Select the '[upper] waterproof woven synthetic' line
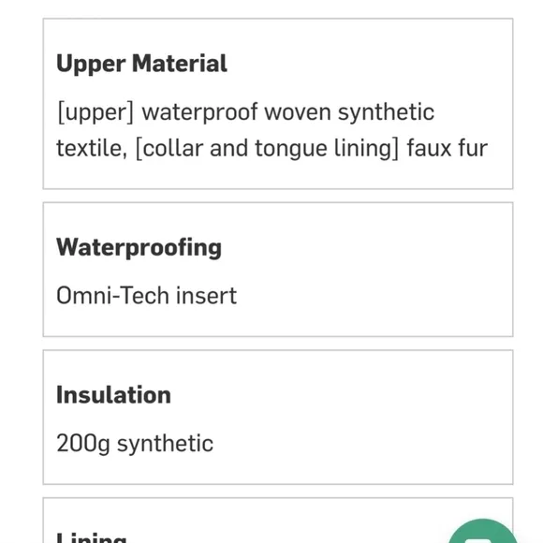Viewport: 543px width, 543px height. (245, 112)
